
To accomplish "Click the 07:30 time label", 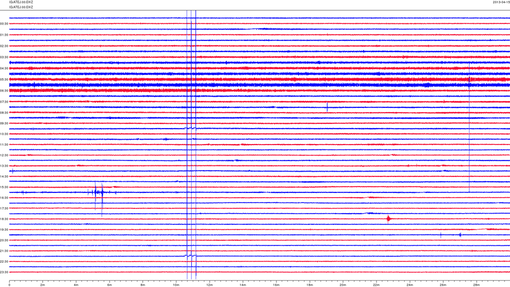I will (4, 102).
